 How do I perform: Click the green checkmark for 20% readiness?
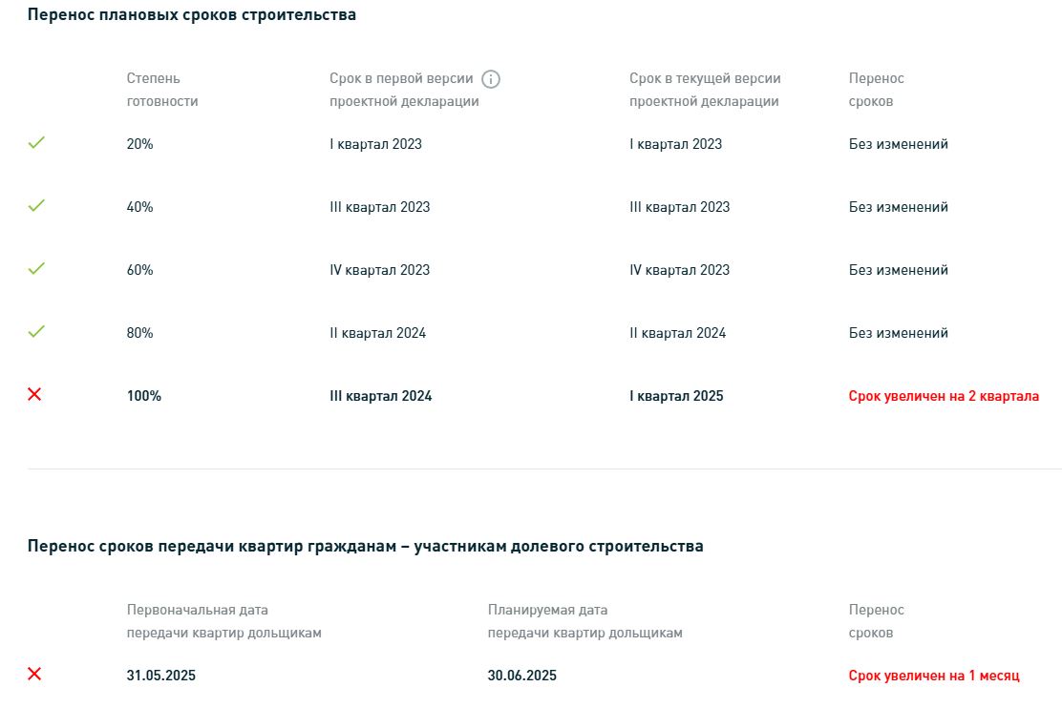(36, 142)
